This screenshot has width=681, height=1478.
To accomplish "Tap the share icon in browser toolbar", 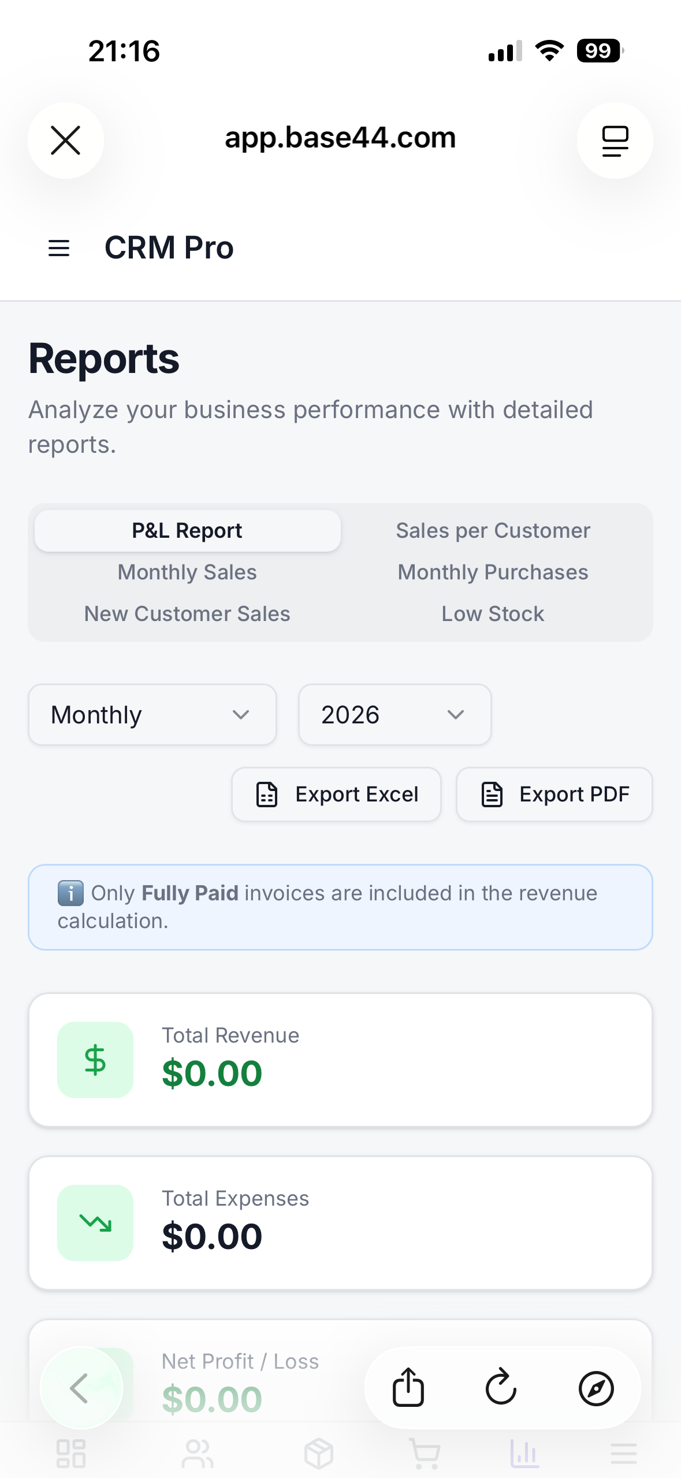I will 408,1387.
